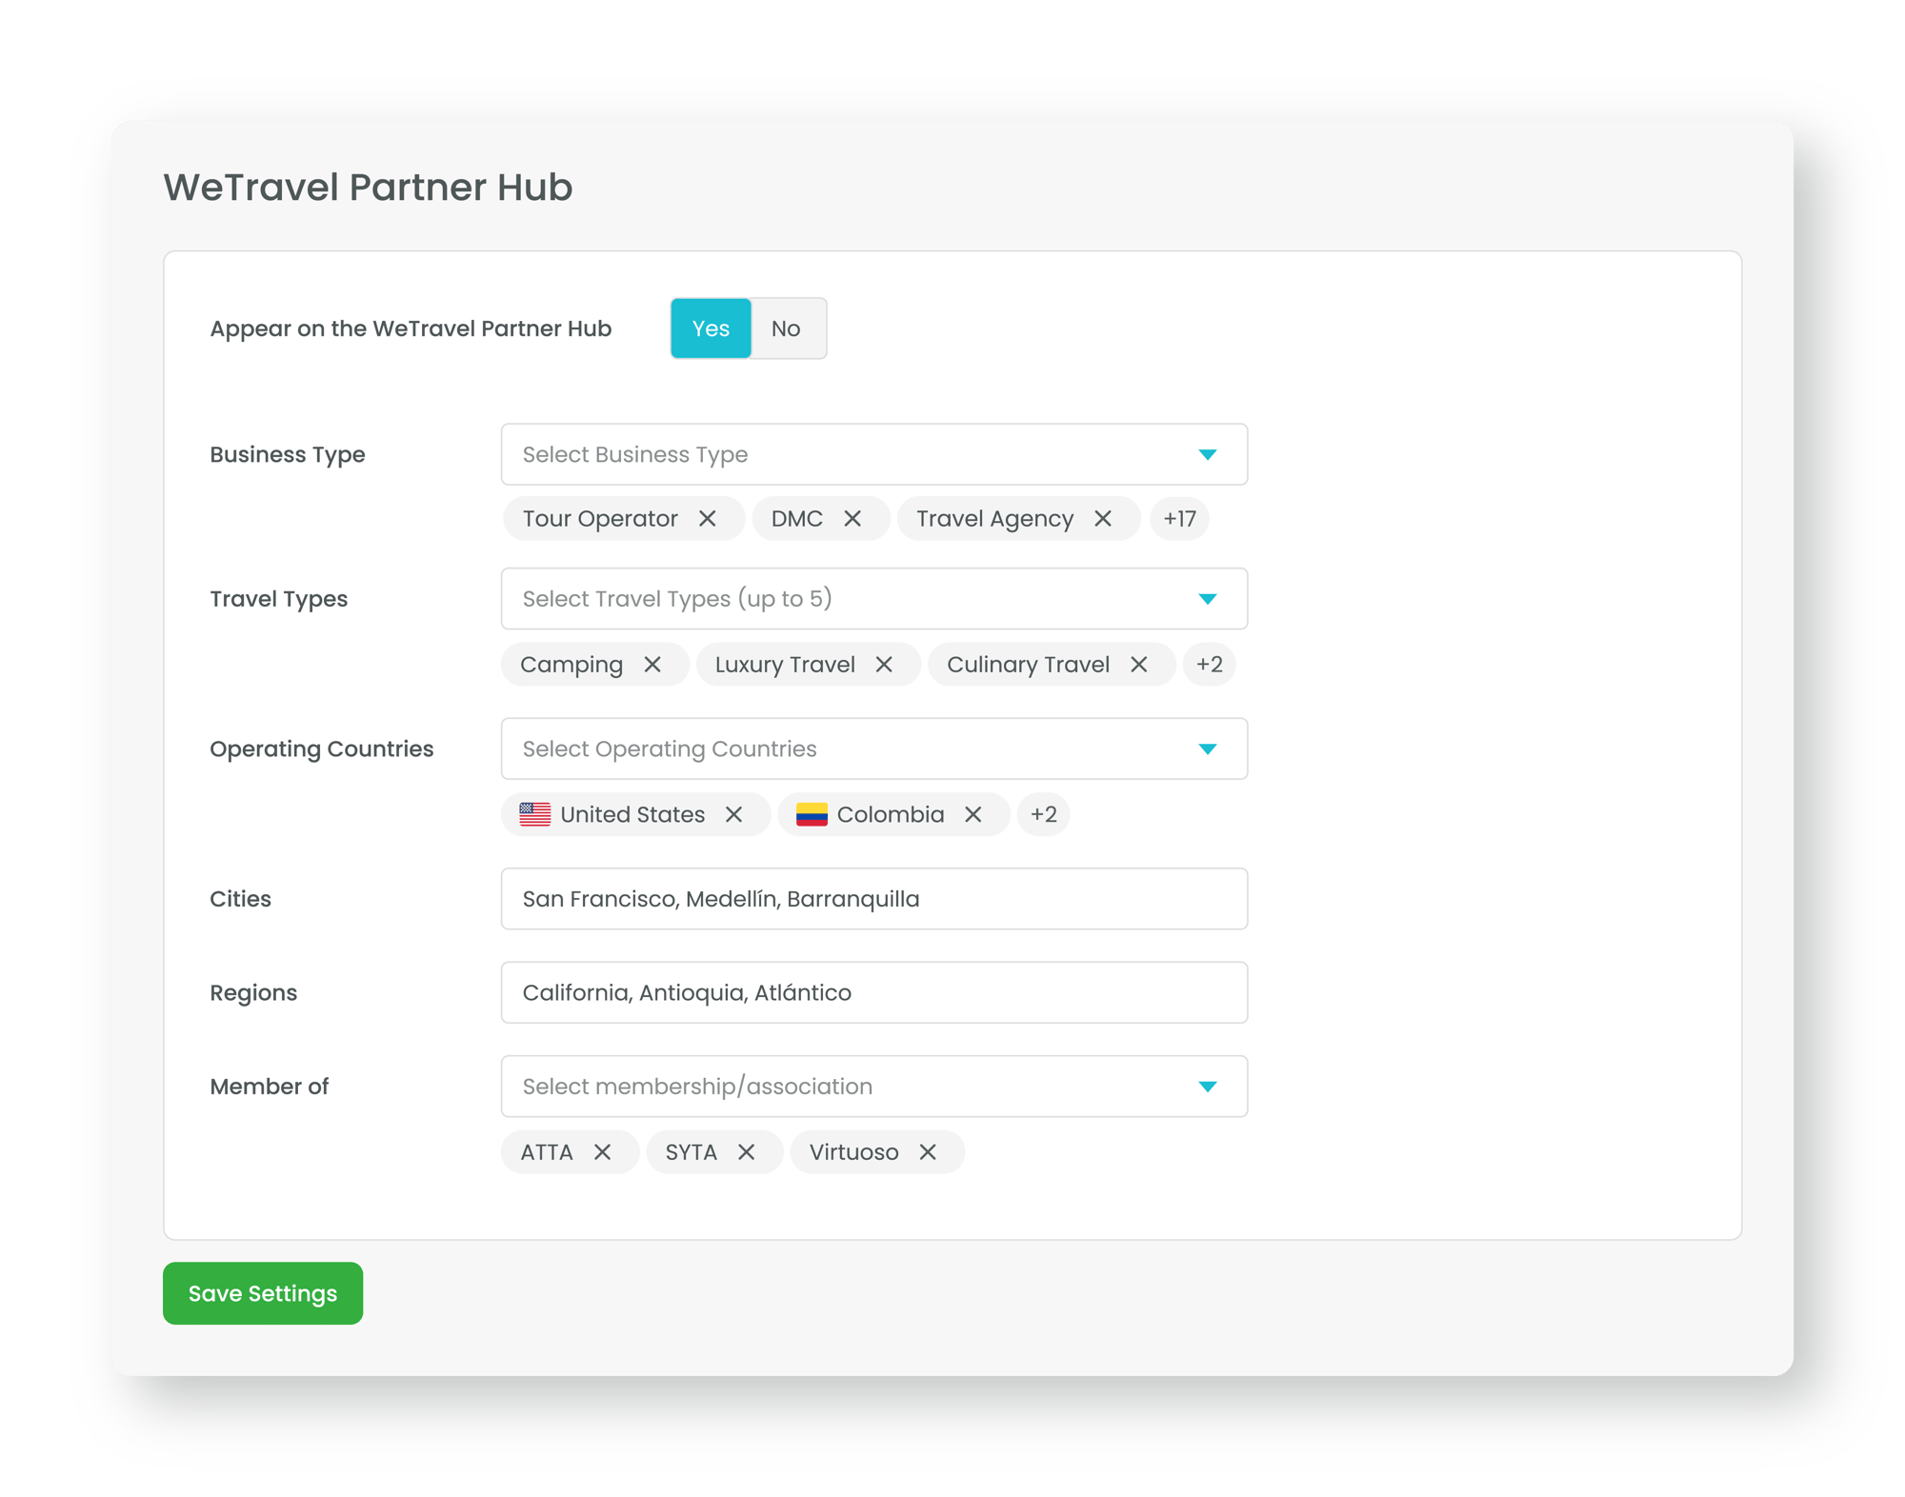
Task: Delete the Virtuoso membership tag
Action: (x=928, y=1152)
